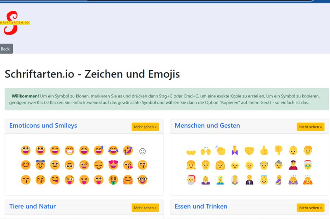Pick the nerd face with glasses emoji

142,180
